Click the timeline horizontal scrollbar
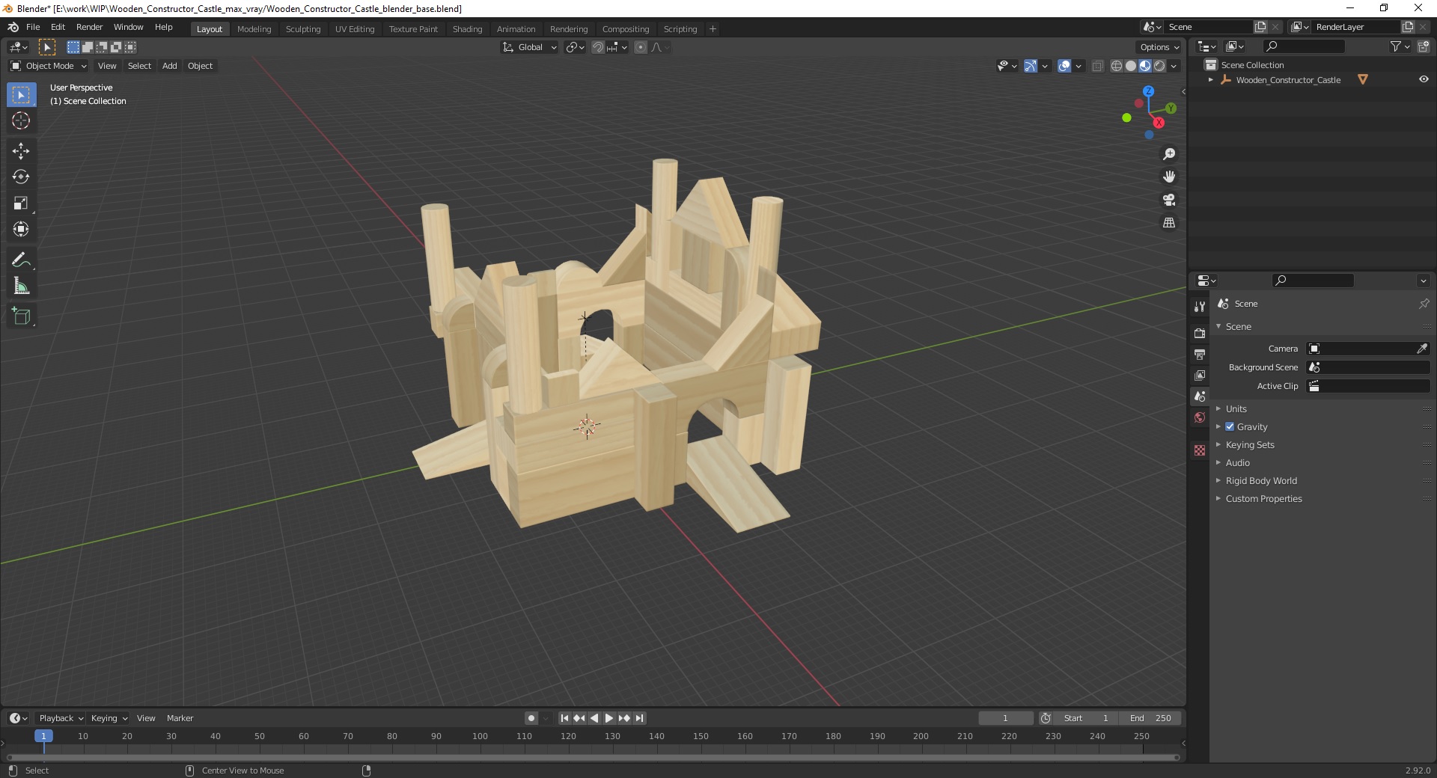 [591, 757]
